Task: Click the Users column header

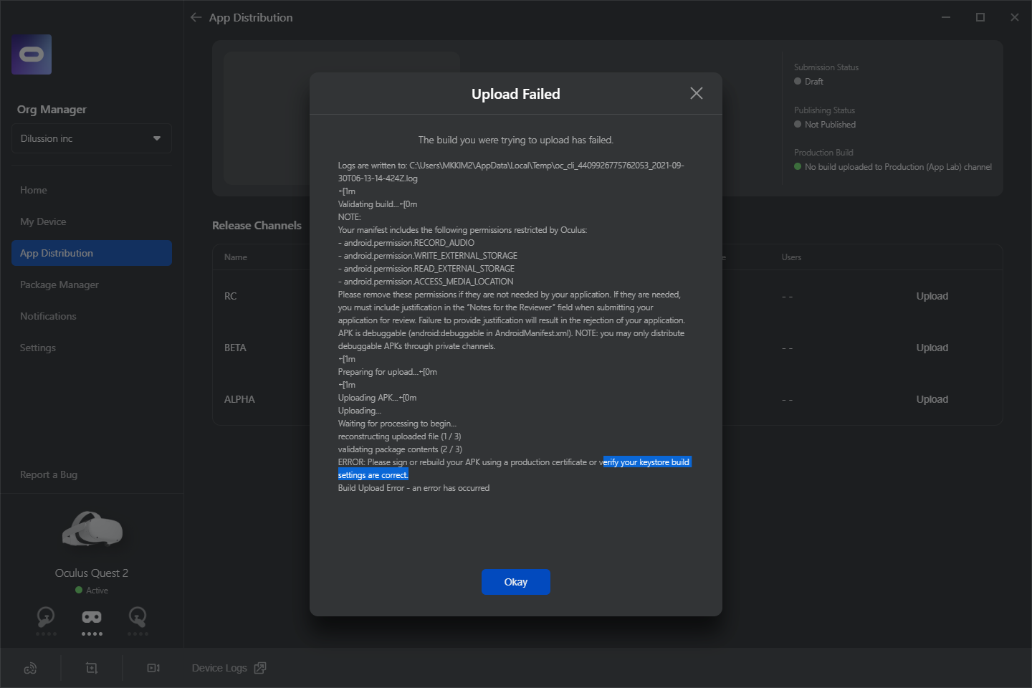Action: point(791,257)
